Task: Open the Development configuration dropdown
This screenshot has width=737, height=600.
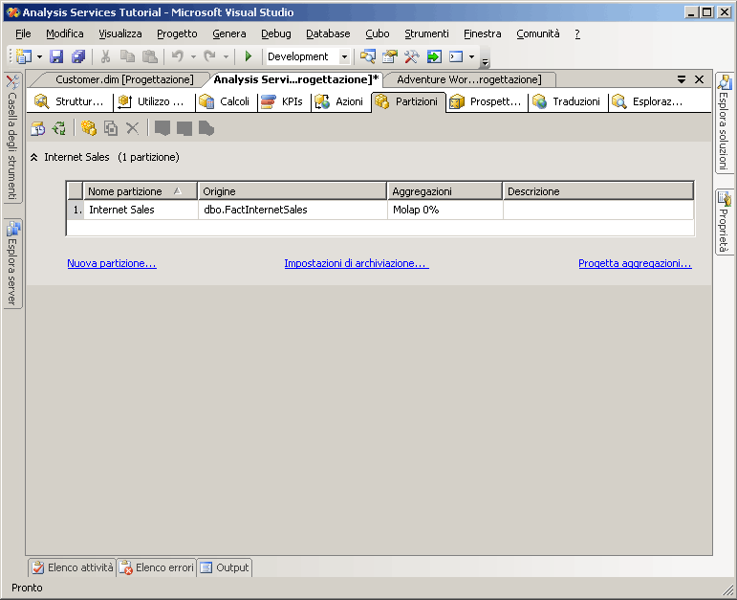Action: tap(344, 57)
